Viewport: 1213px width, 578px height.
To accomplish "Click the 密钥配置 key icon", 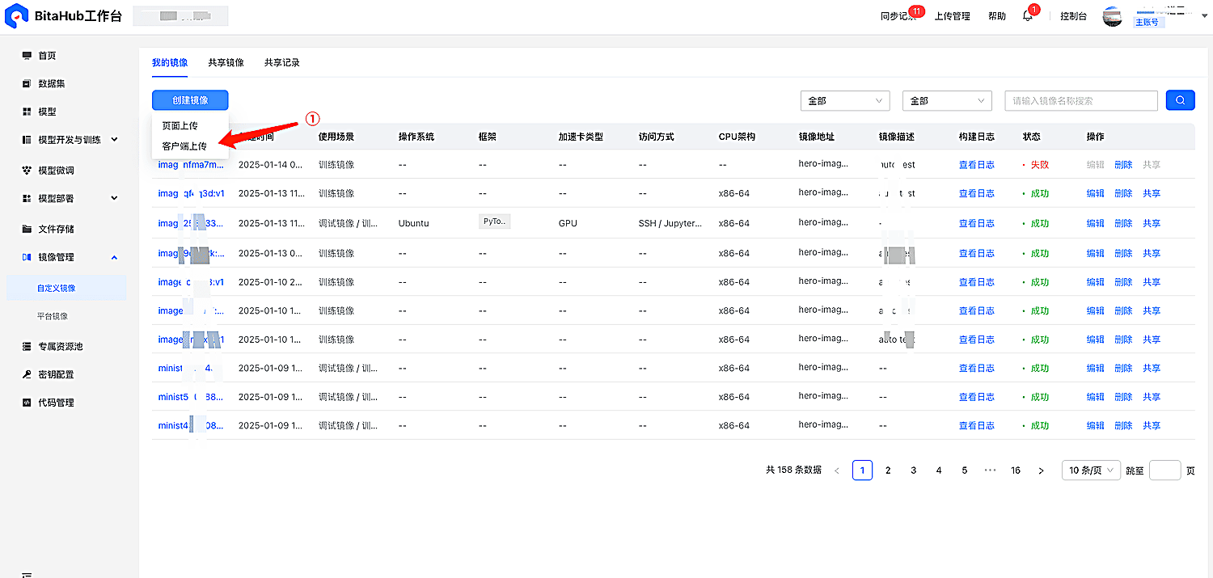I will (x=27, y=374).
